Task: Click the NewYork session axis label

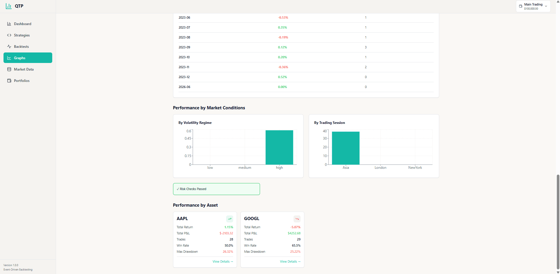Action: (x=415, y=168)
